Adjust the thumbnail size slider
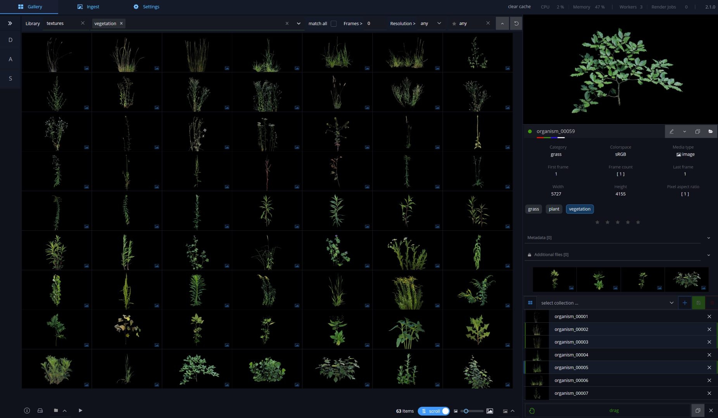The image size is (718, 418). pyautogui.click(x=466, y=411)
